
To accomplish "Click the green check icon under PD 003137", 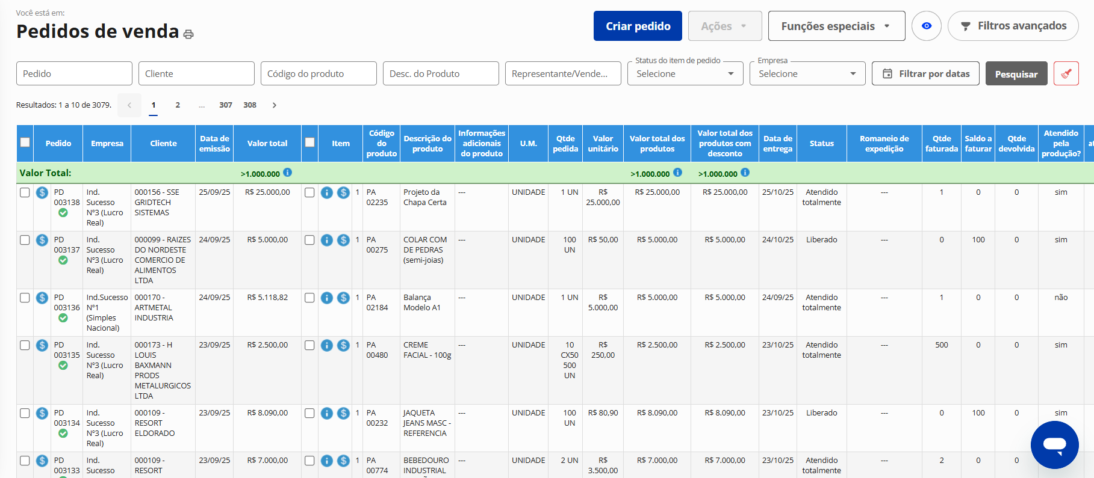I will pos(63,260).
